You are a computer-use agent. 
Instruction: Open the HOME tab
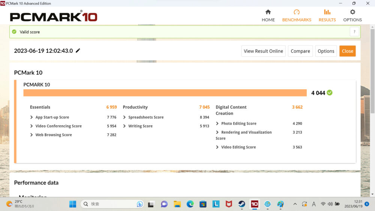coord(268,16)
